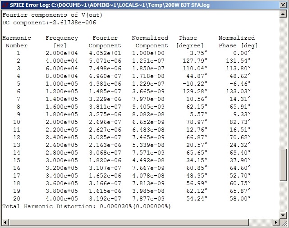Click the phase value -10.22°
The image size is (289, 228).
tap(195, 84)
